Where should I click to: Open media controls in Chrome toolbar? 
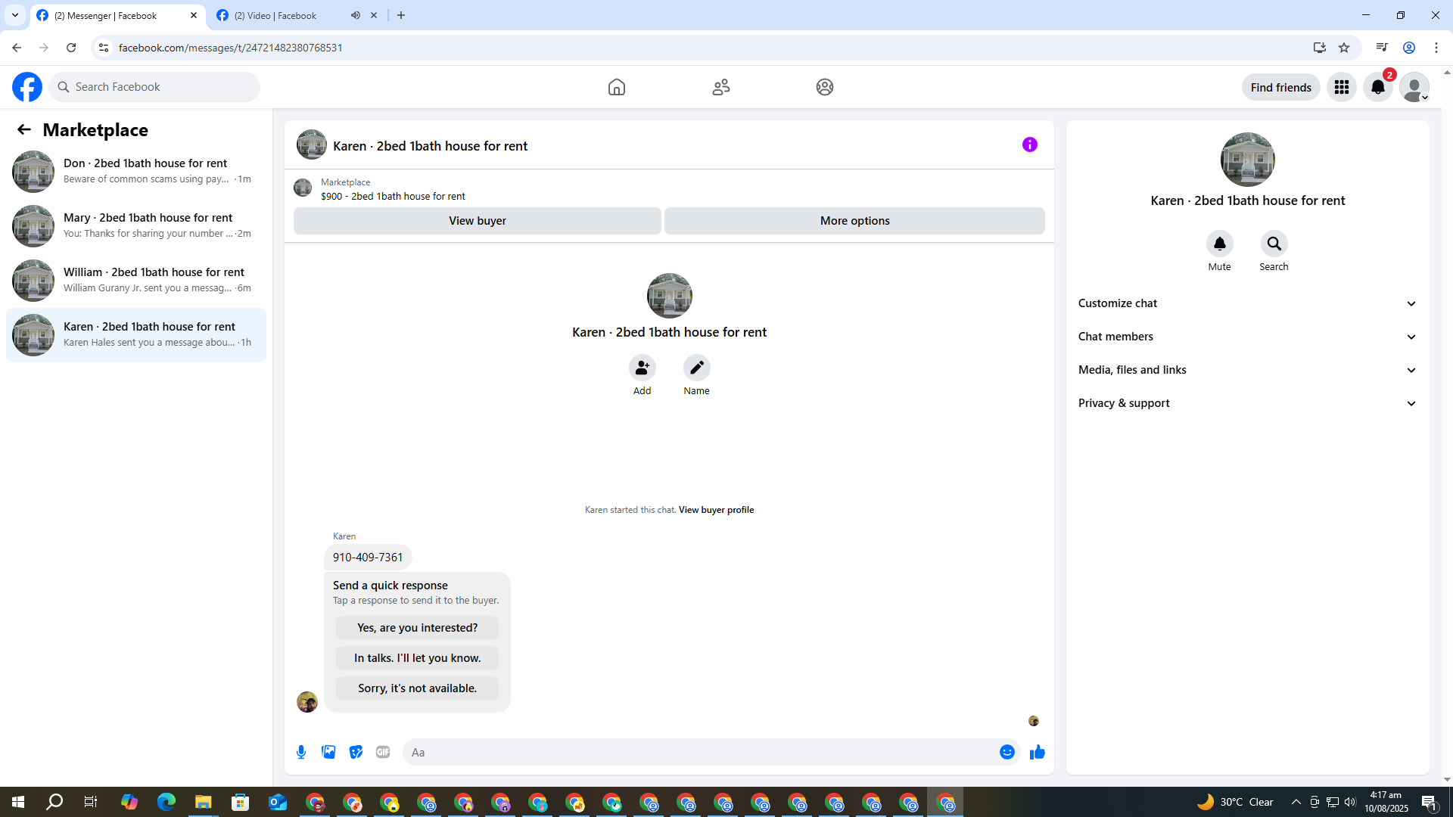pos(1382,48)
